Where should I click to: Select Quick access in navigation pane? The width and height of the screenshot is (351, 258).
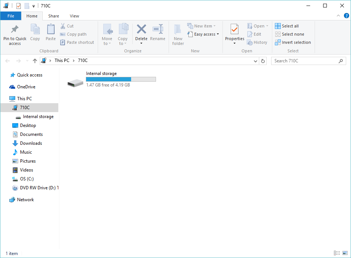pos(26,75)
